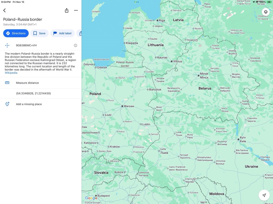Open the three-dot more options menu

tap(76, 10)
